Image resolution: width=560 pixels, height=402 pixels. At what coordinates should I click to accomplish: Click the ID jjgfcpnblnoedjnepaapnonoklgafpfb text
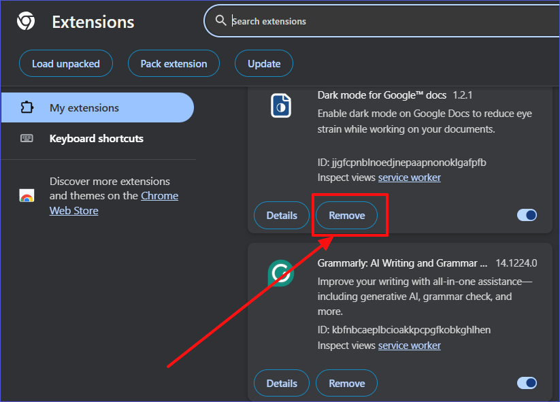[401, 163]
